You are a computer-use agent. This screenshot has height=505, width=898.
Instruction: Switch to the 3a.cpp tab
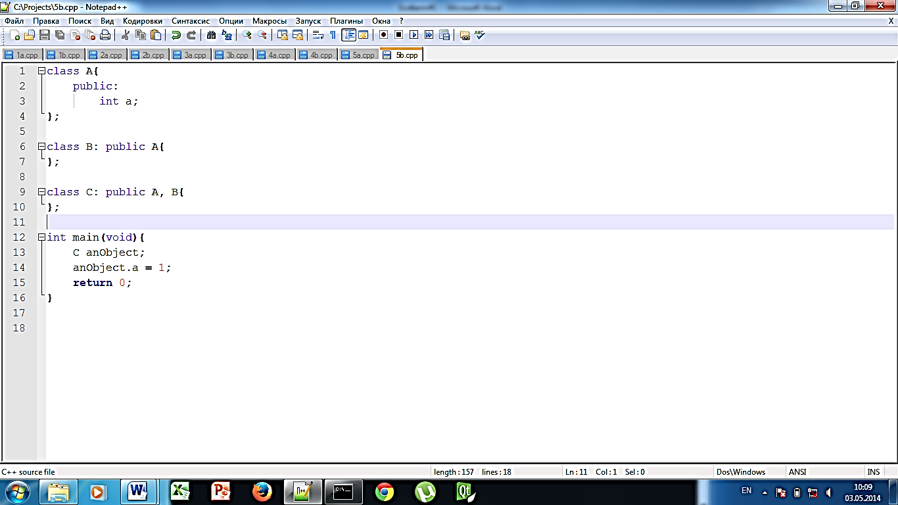pos(191,55)
